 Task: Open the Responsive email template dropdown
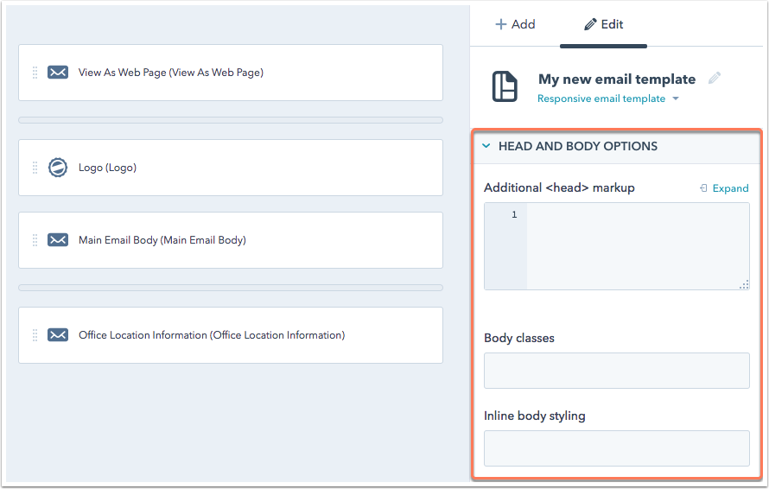(608, 98)
